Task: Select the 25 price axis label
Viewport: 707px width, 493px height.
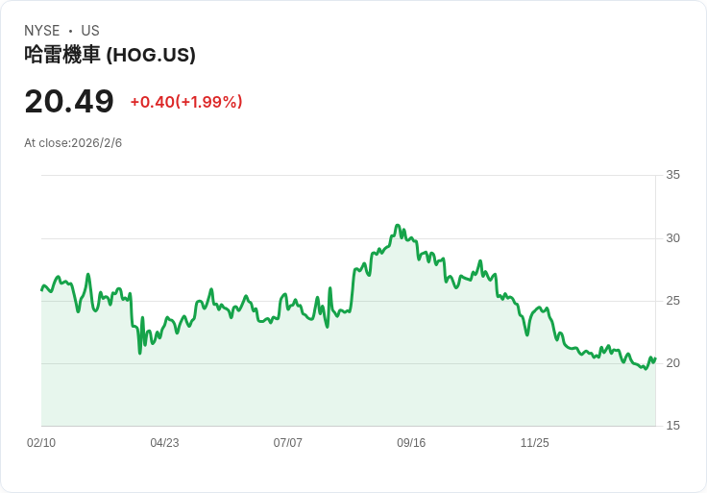Action: tap(673, 301)
